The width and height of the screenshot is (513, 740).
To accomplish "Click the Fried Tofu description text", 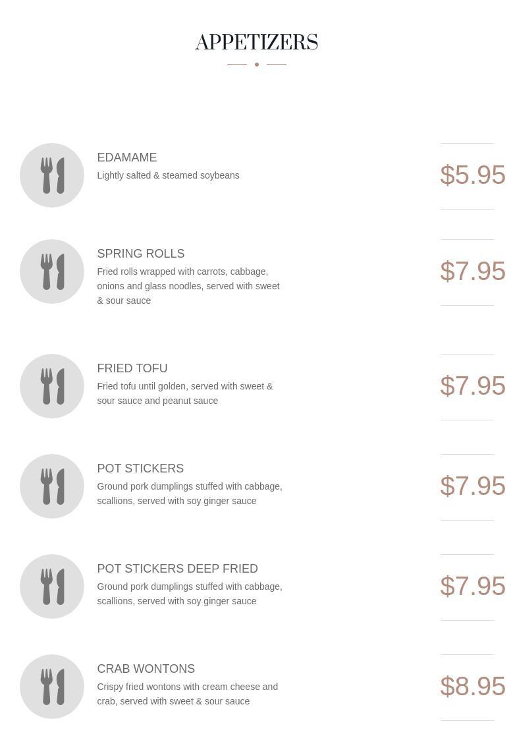I will click(185, 393).
